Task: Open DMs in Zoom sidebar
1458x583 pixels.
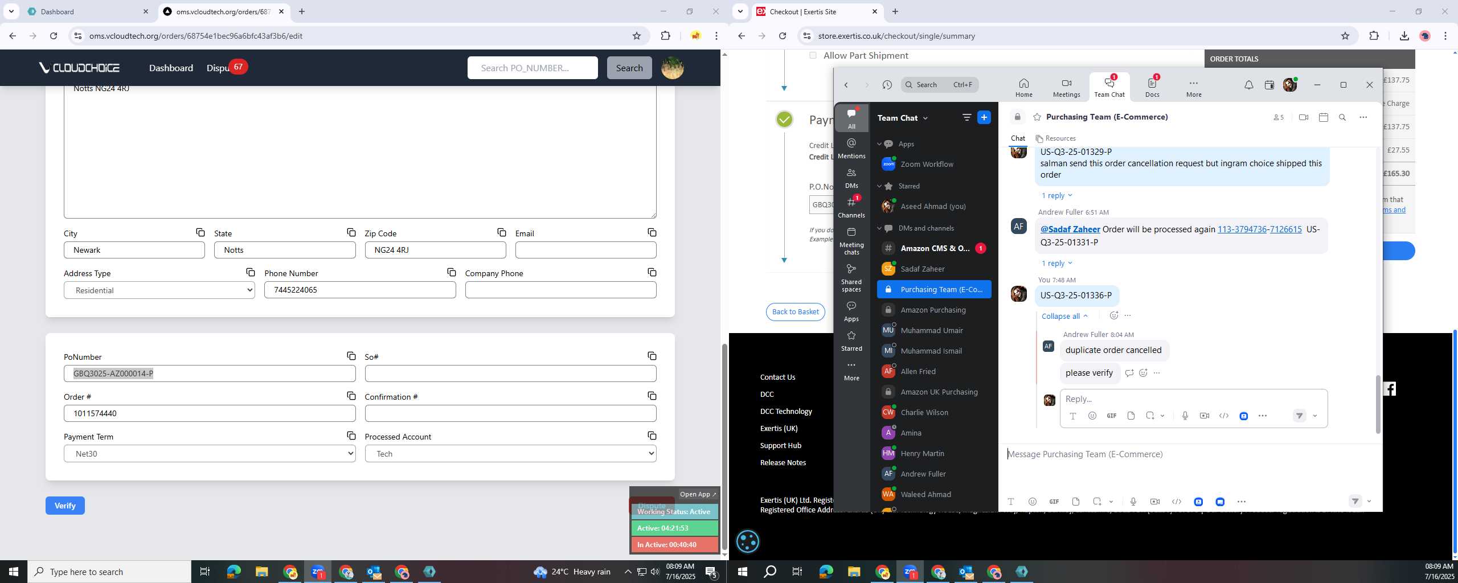Action: pos(851,178)
